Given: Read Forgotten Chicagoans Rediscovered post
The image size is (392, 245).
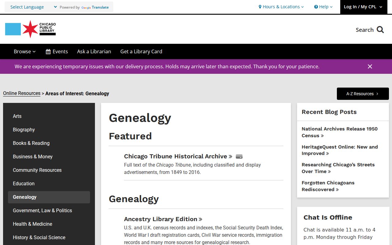Looking at the screenshot, I should (x=328, y=186).
